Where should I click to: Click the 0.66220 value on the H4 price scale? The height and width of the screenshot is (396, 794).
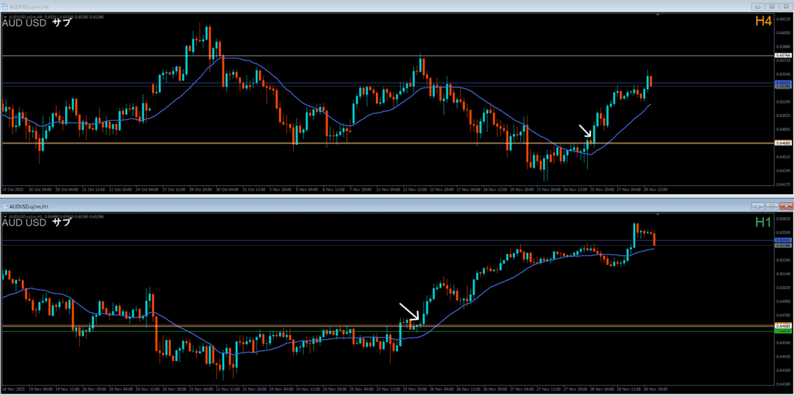pos(783,19)
